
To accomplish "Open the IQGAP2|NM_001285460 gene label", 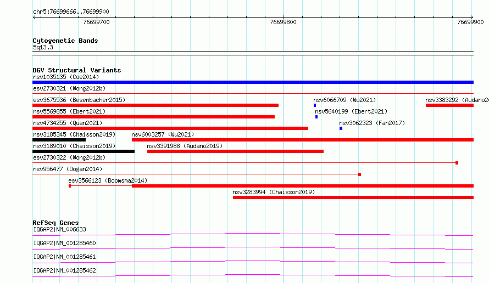I will click(x=64, y=243).
